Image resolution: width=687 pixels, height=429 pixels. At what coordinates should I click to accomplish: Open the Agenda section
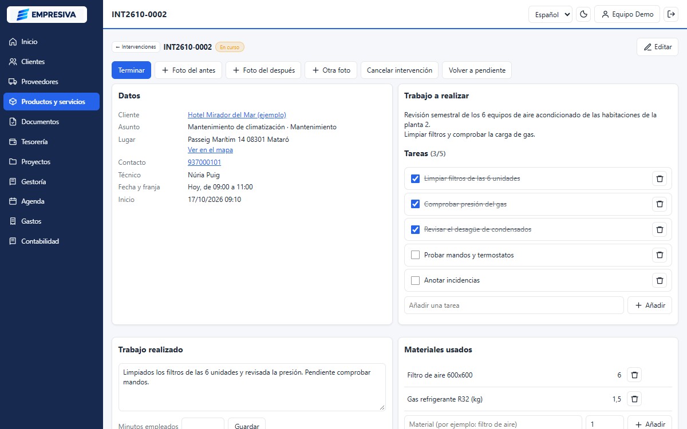(x=52, y=201)
